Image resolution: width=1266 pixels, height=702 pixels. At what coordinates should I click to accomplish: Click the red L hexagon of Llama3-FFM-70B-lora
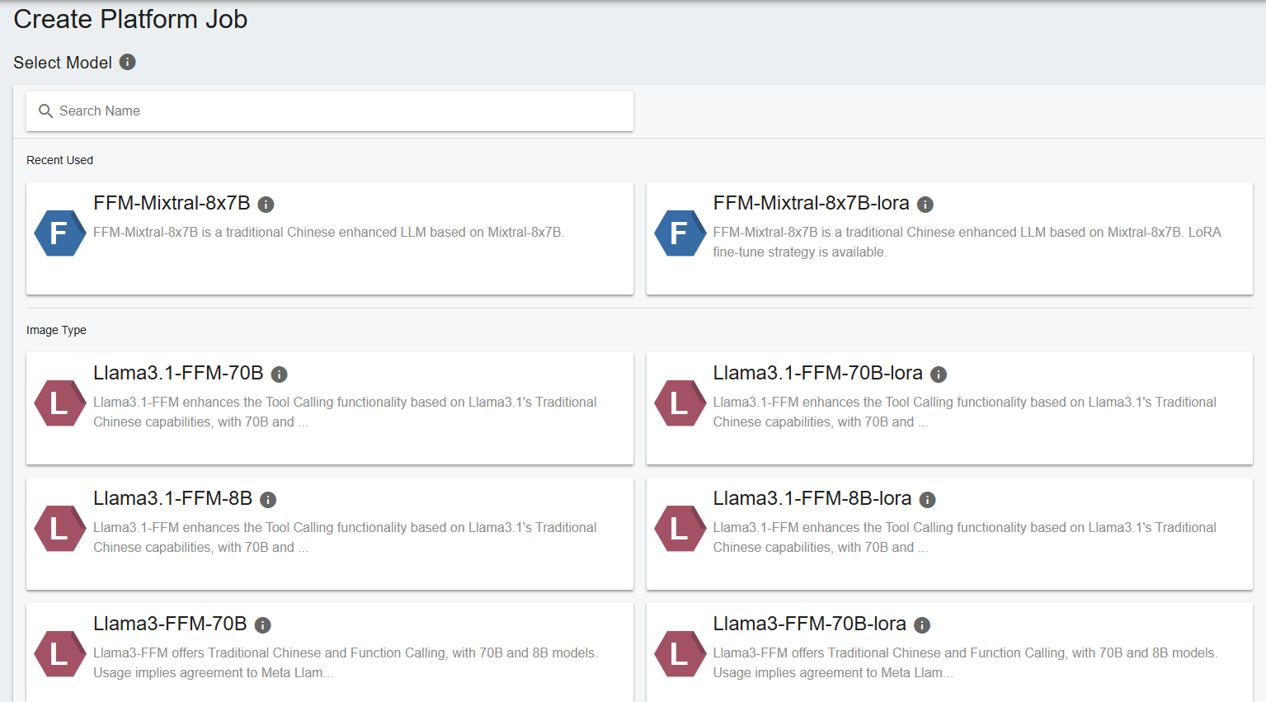click(x=680, y=654)
